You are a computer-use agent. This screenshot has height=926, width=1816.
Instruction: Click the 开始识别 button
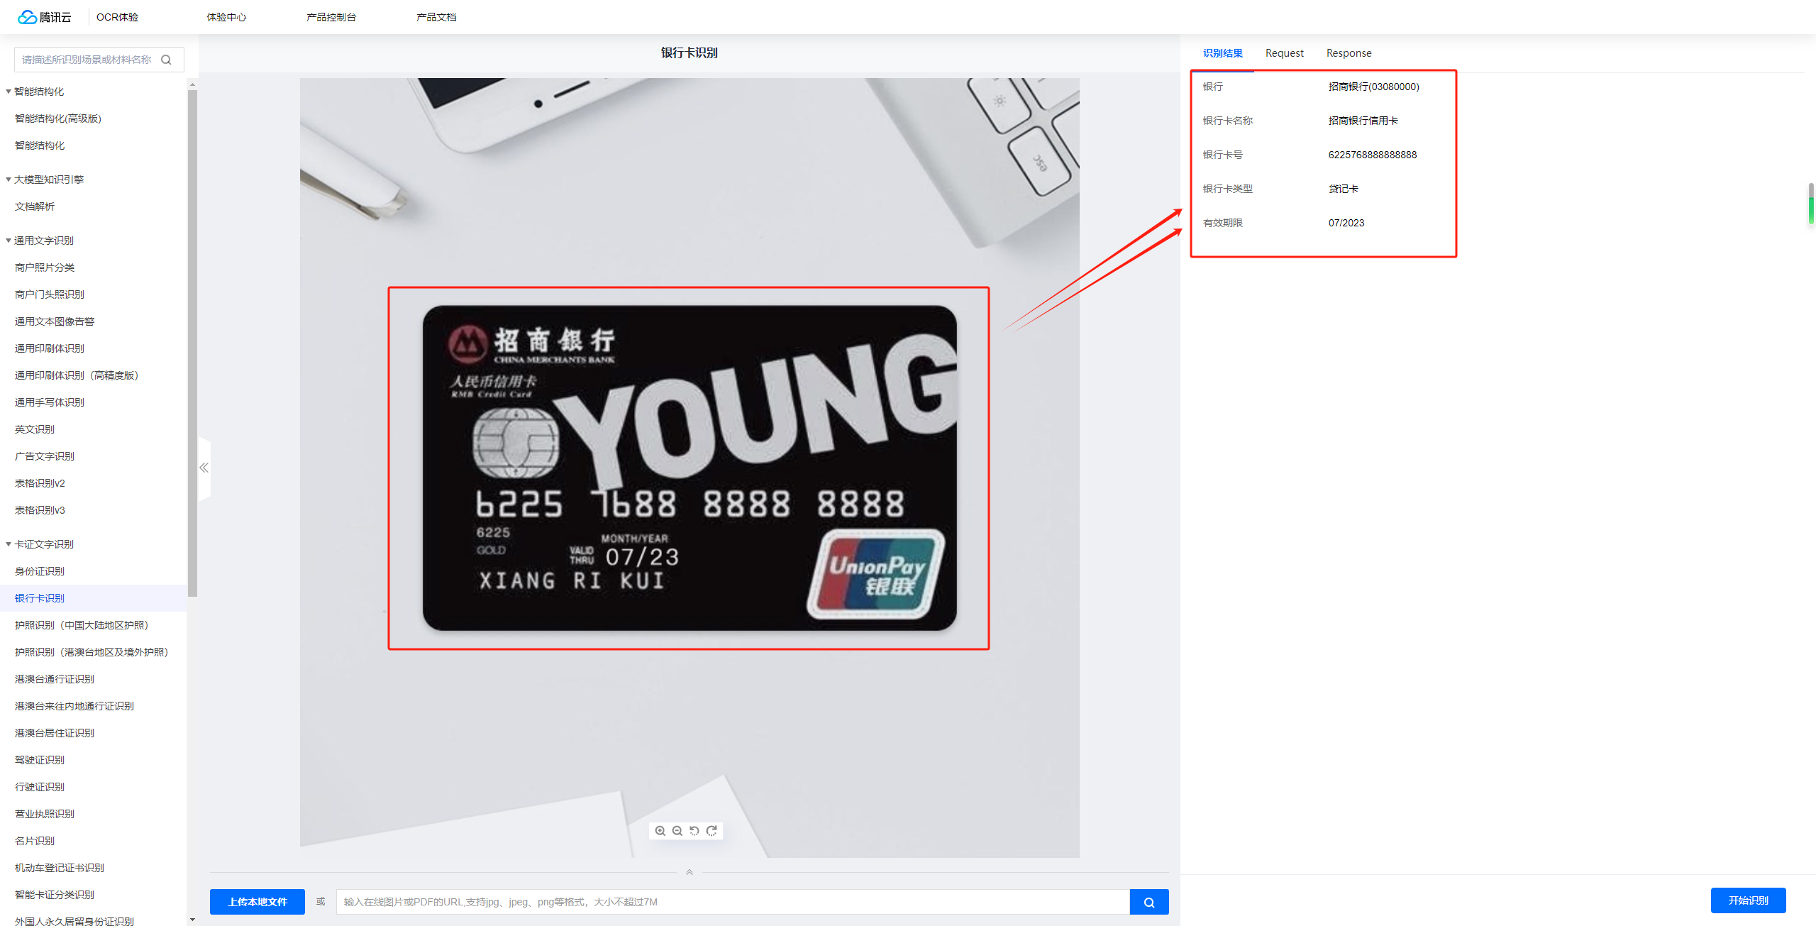point(1749,900)
